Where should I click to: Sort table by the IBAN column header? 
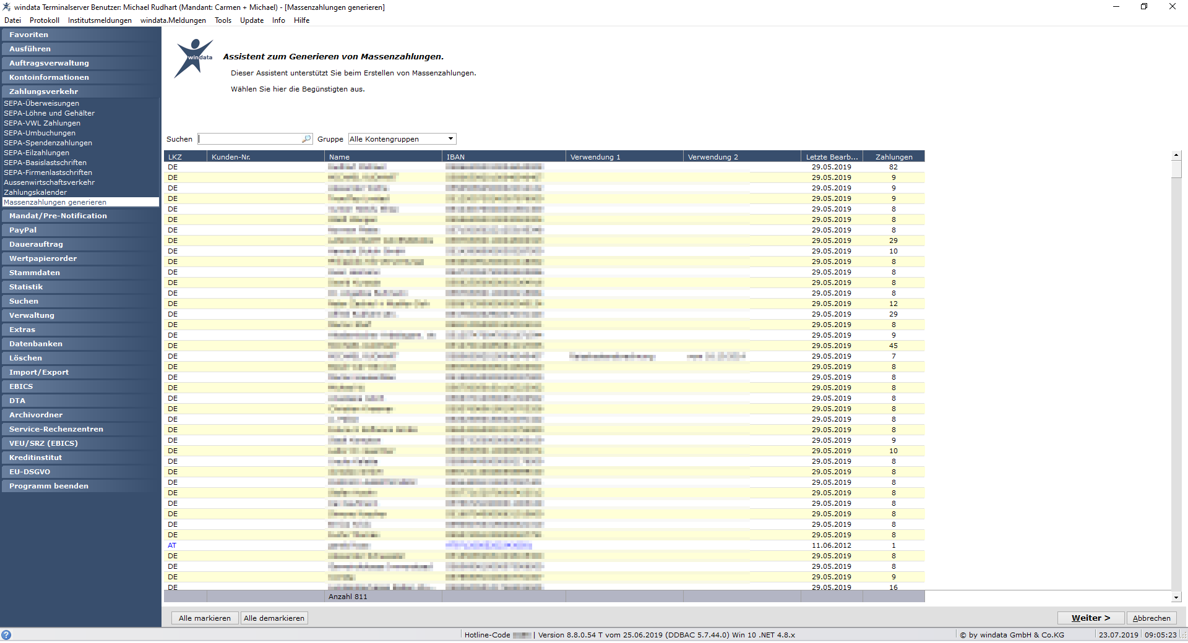click(504, 156)
